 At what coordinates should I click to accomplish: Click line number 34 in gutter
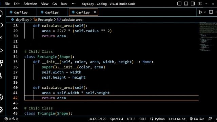[x=15, y=57]
